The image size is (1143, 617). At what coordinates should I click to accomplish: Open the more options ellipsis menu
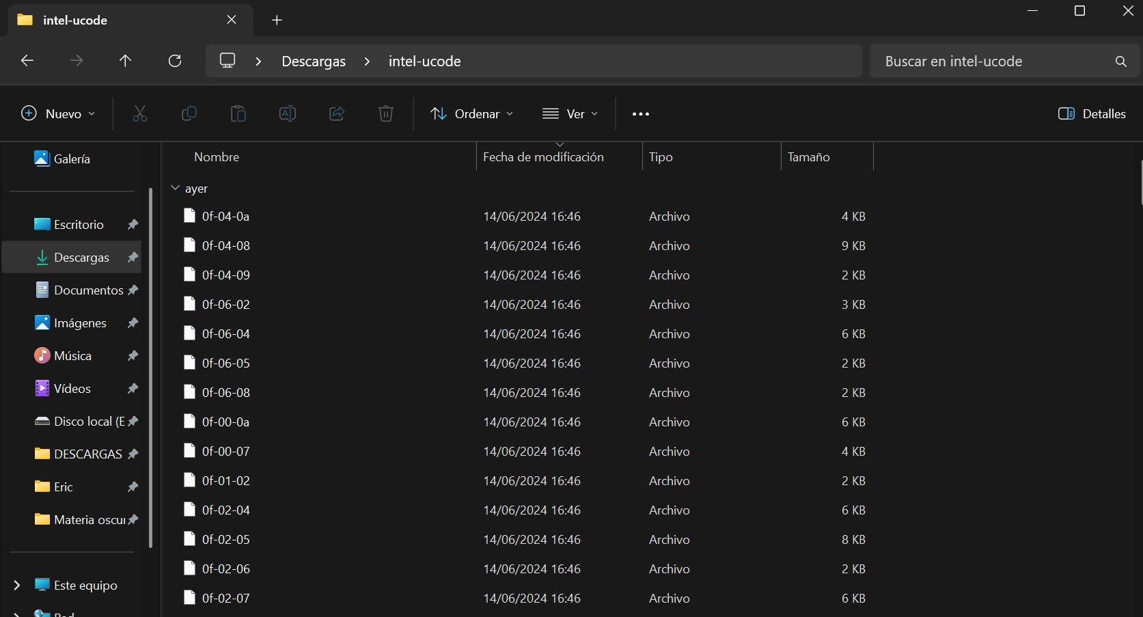641,113
